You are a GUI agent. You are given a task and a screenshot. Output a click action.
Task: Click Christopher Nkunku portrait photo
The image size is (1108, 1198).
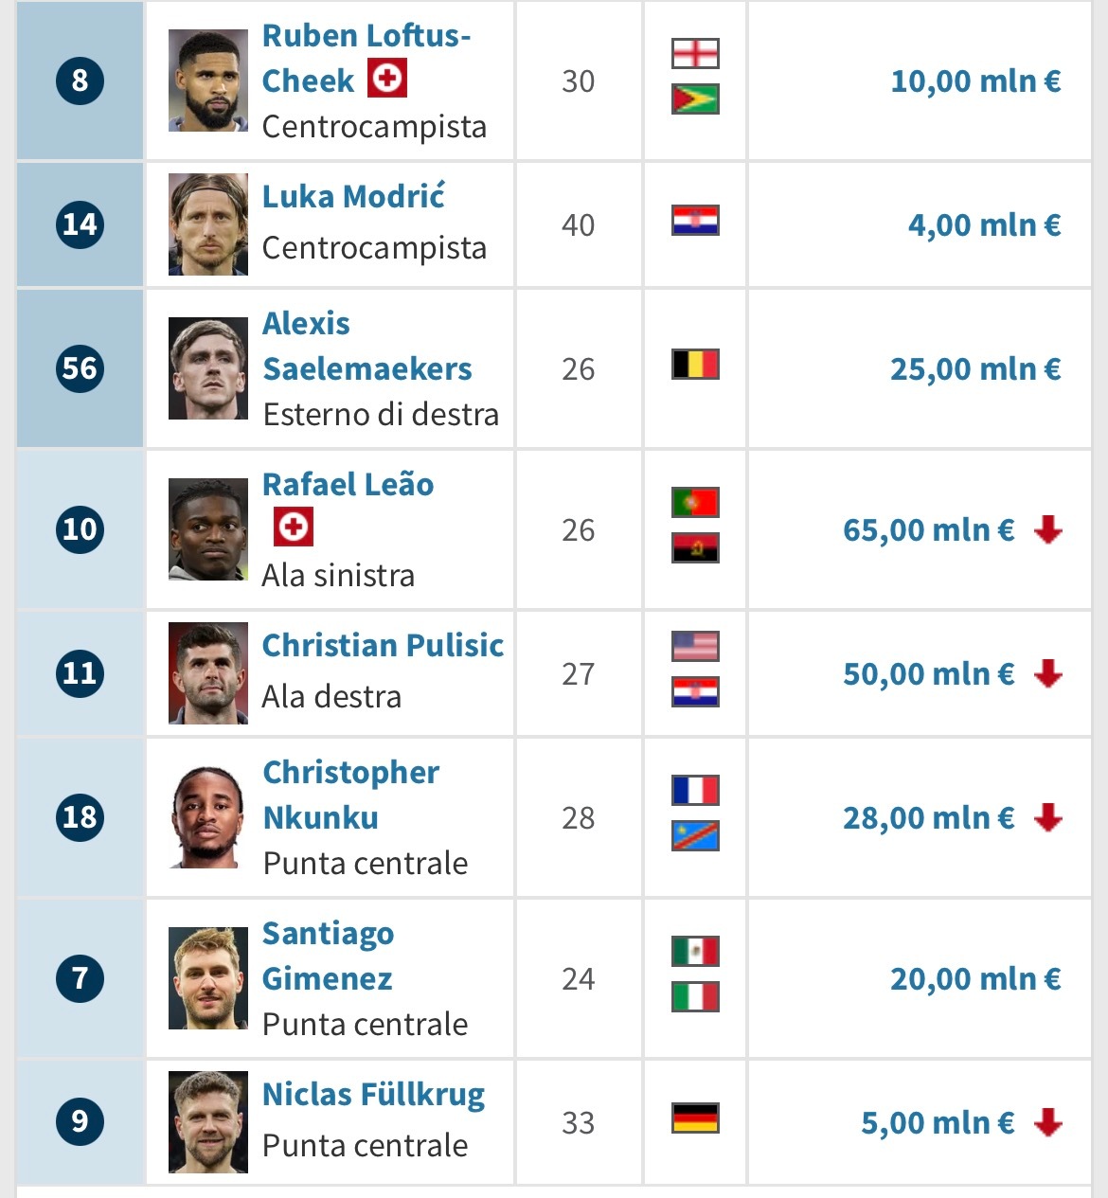tap(208, 817)
